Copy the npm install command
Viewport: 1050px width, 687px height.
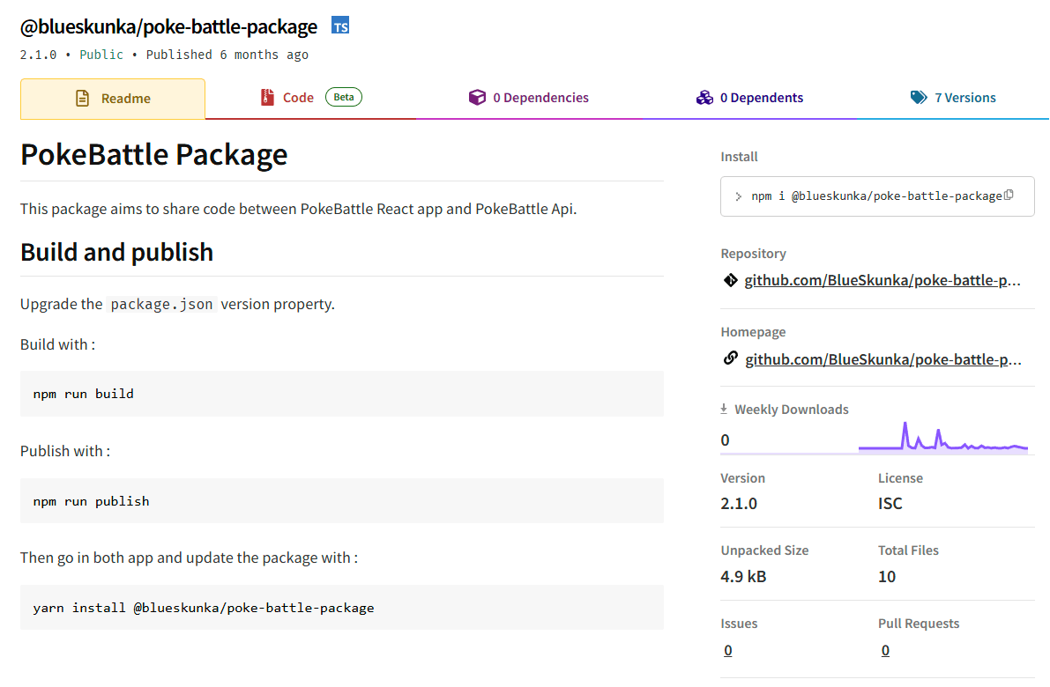1009,195
